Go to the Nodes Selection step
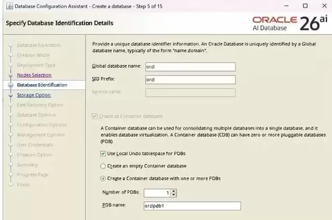Image resolution: width=332 pixels, height=220 pixels. (x=34, y=75)
